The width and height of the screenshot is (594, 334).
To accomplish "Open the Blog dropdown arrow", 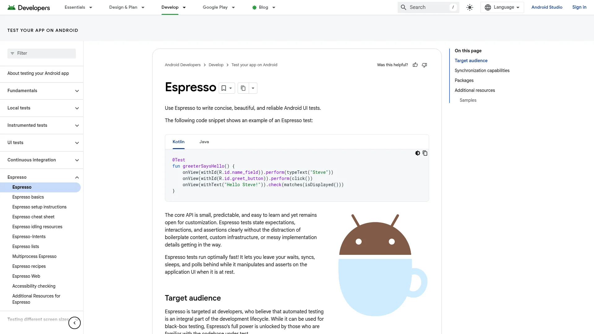I will [x=274, y=7].
